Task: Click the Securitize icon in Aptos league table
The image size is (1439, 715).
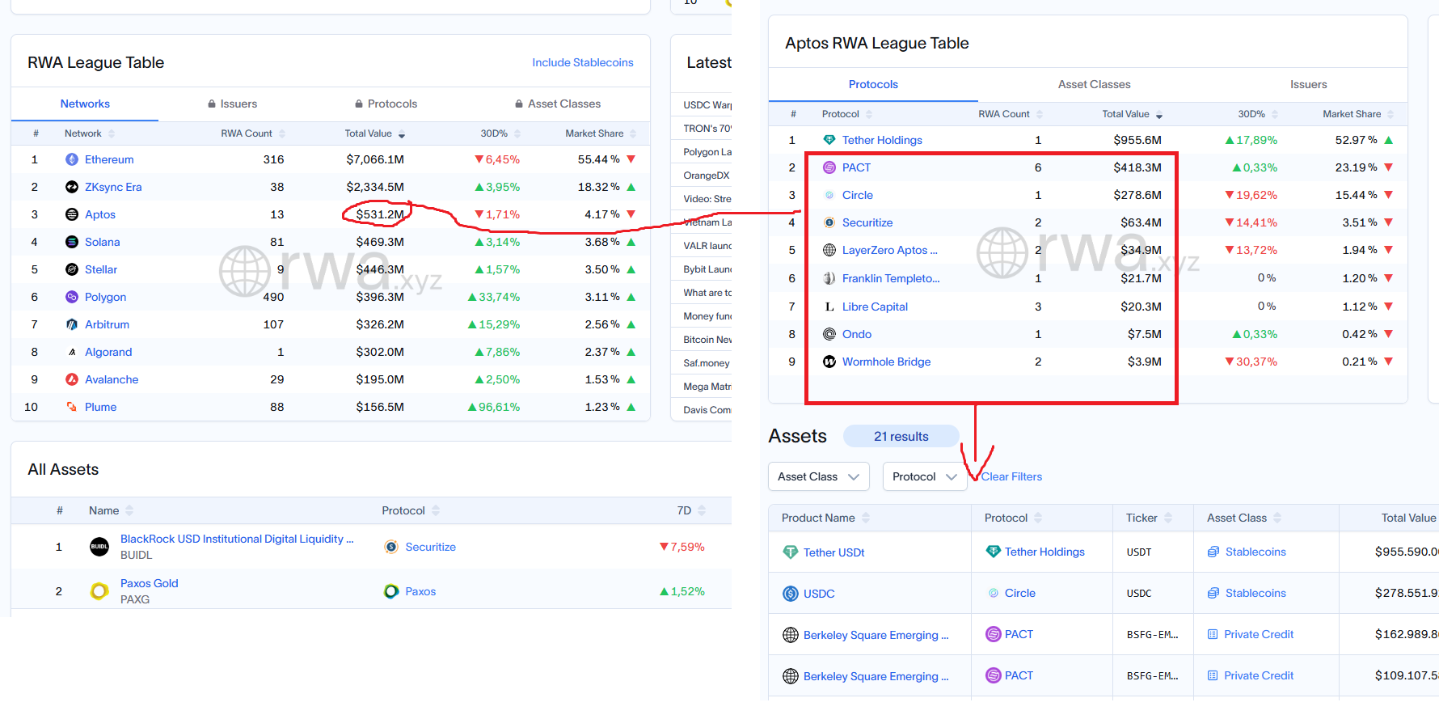Action: point(829,222)
